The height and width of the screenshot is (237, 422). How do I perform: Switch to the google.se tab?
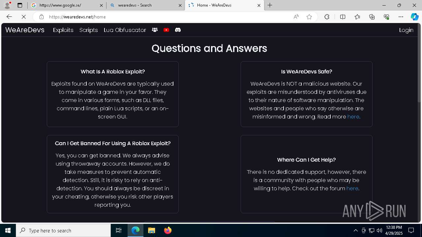pyautogui.click(x=67, y=5)
